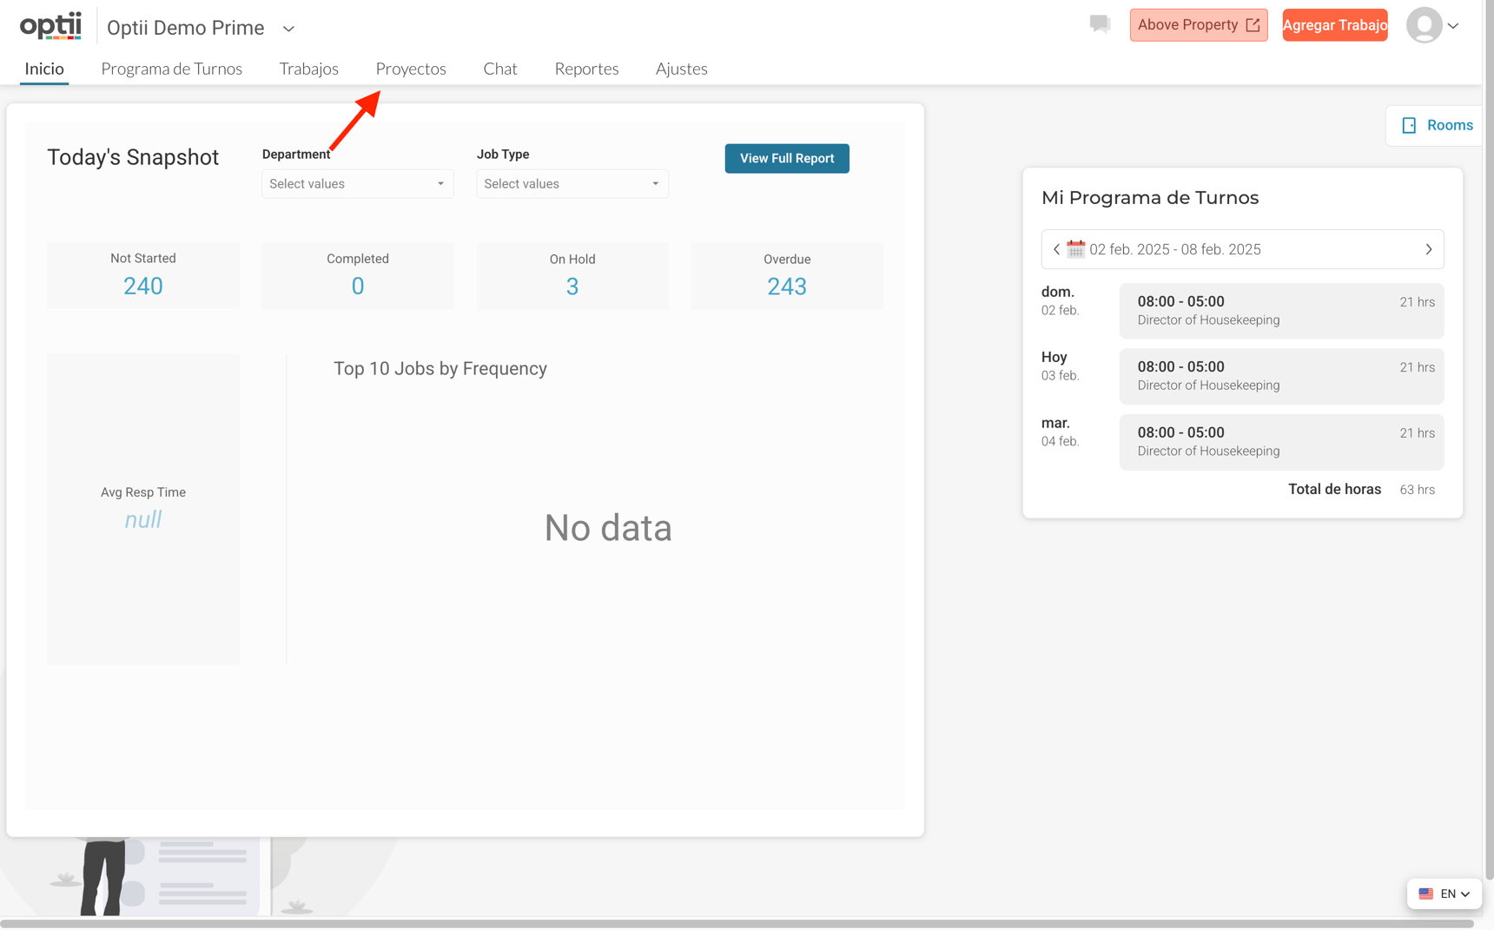
Task: Open the Department select values dropdown
Action: coord(357,184)
